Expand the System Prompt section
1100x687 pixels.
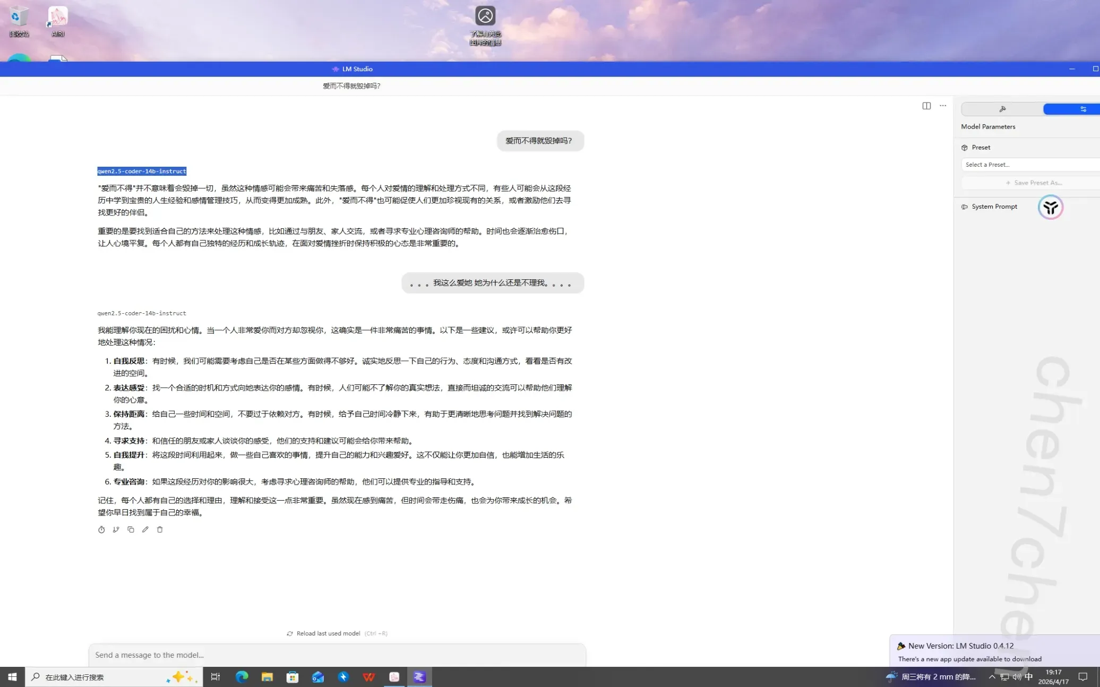pyautogui.click(x=994, y=207)
